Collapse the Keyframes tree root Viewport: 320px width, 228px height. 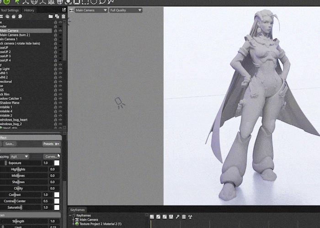pos(70,215)
